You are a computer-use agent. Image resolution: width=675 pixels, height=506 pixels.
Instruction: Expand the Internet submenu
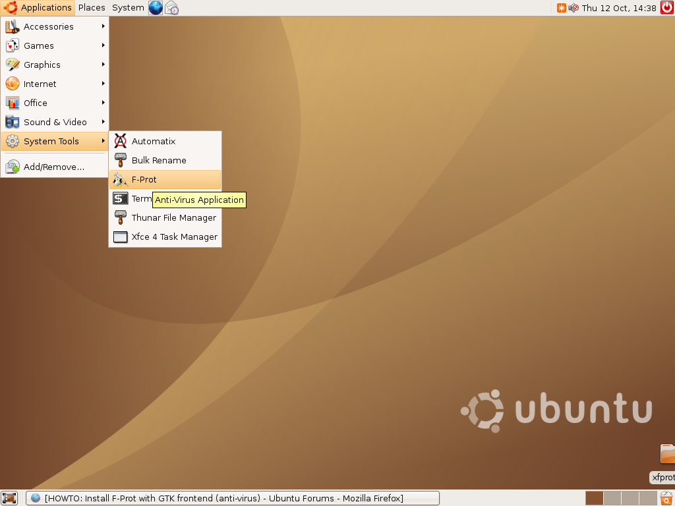(55, 84)
